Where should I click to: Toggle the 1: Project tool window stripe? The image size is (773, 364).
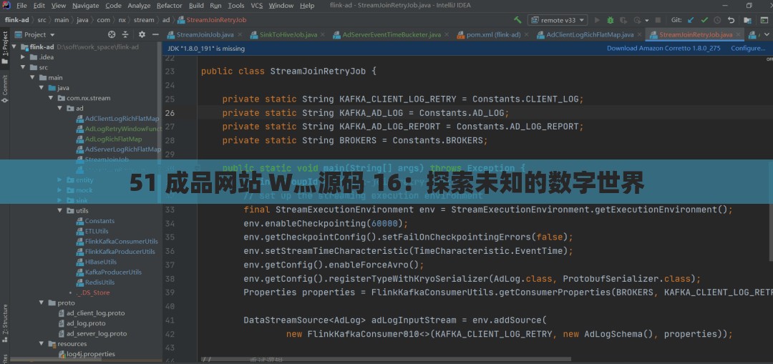pyautogui.click(x=5, y=48)
